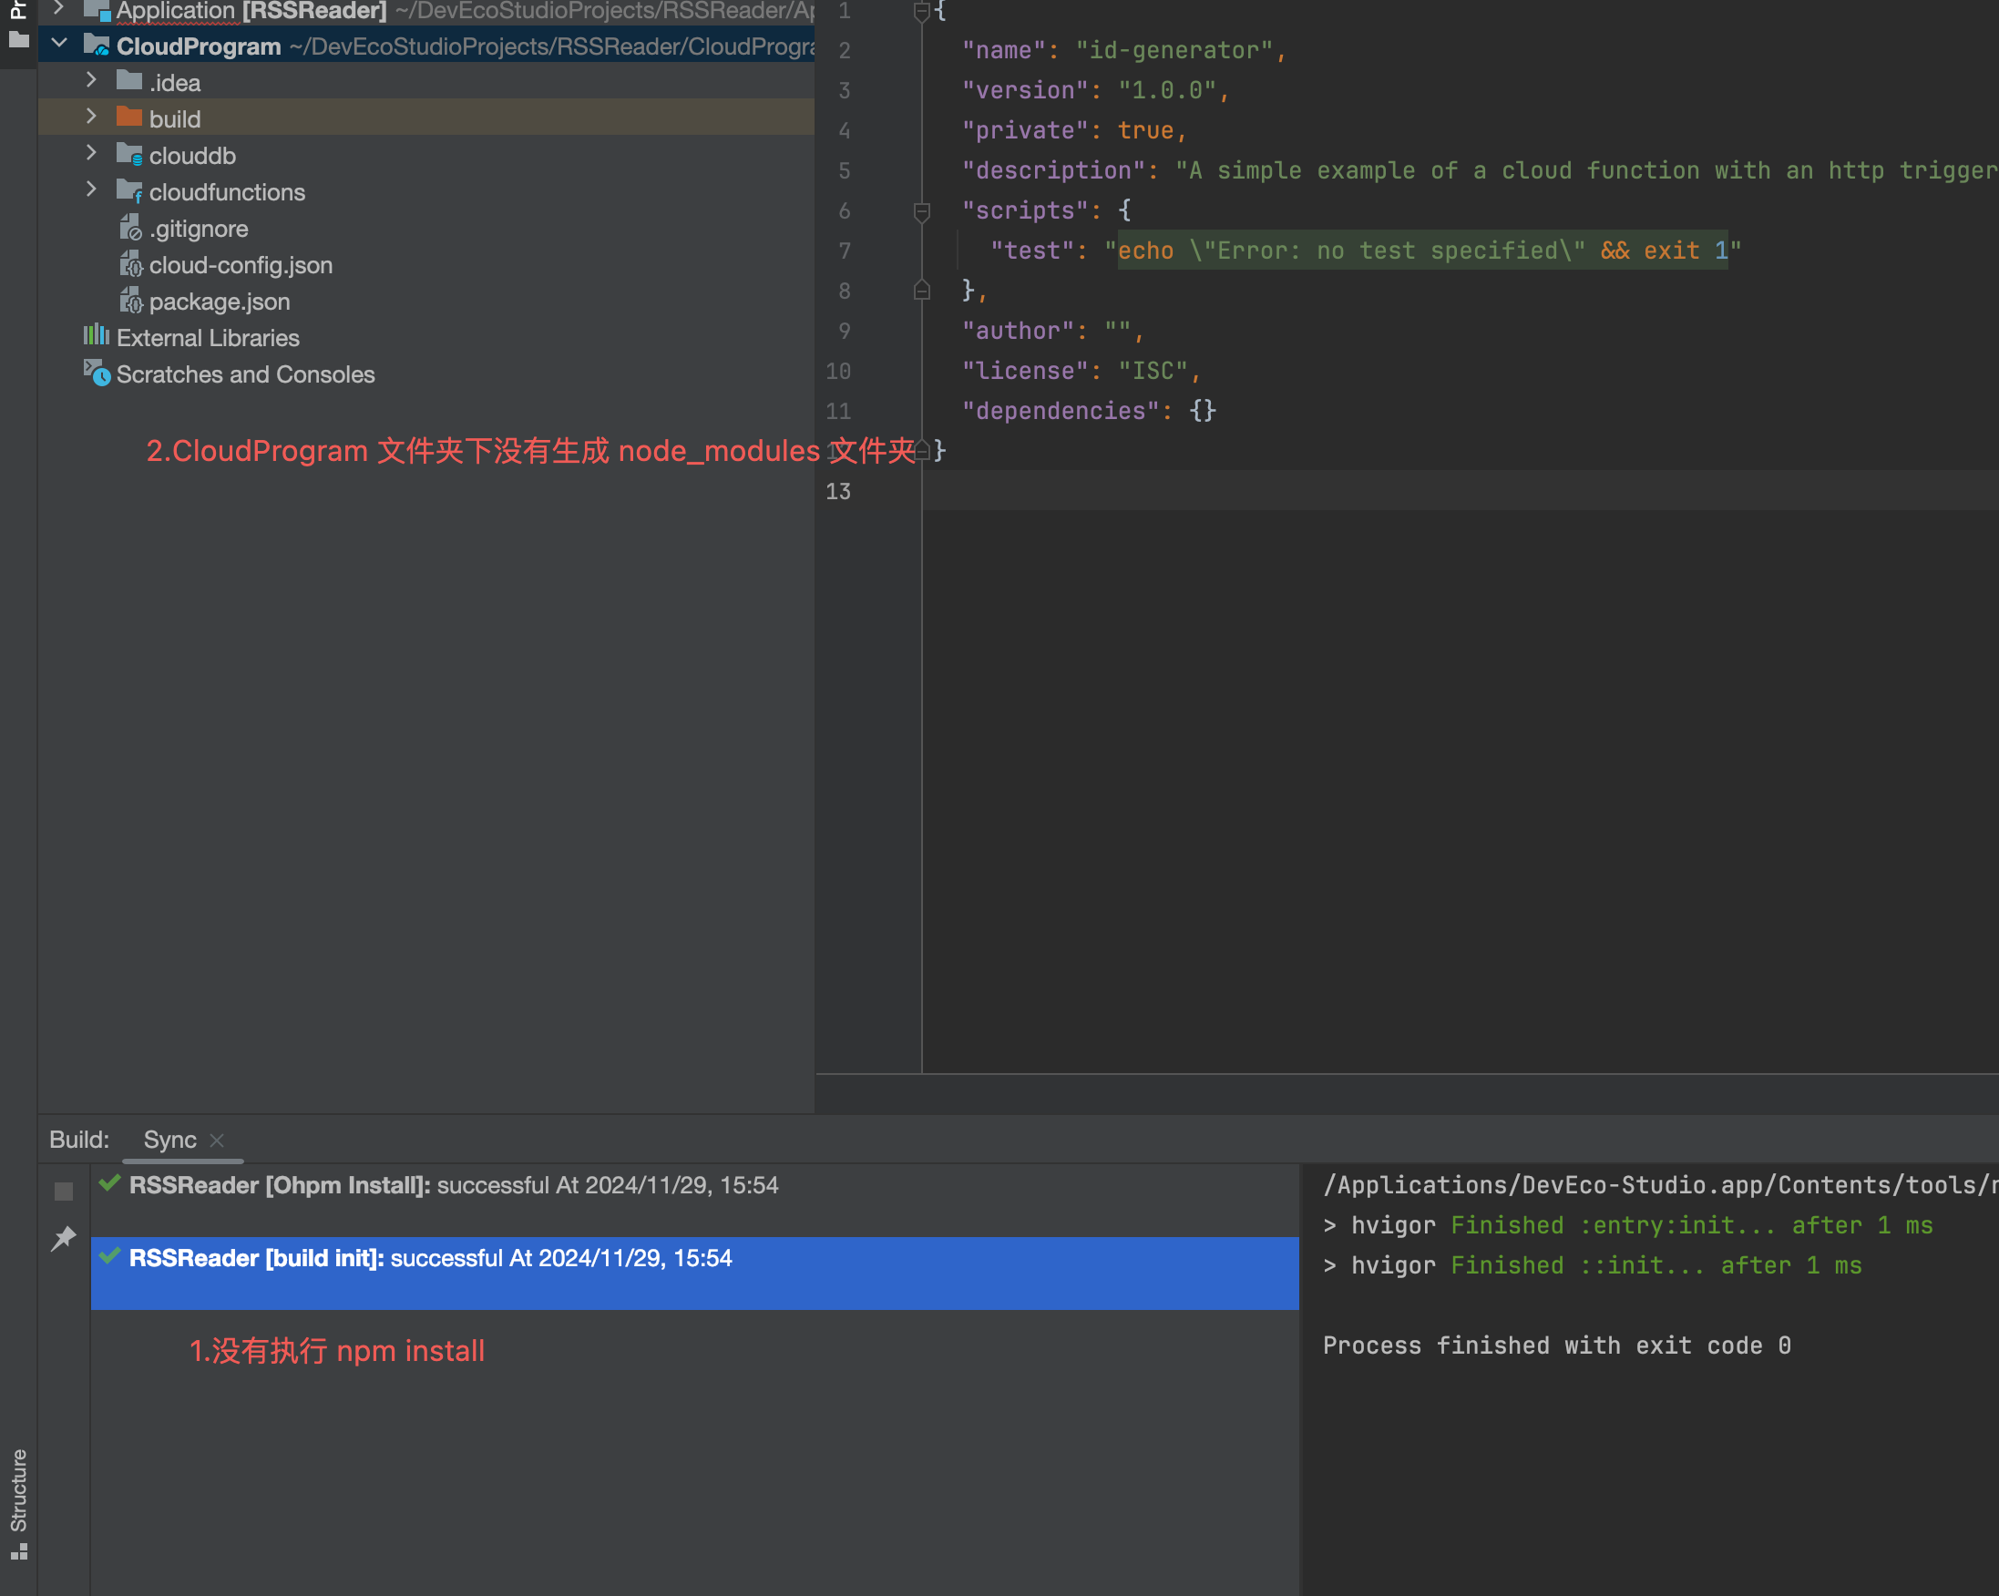Viewport: 1999px width, 1596px height.
Task: Click the Scratches and Consoles icon
Action: pyautogui.click(x=97, y=373)
